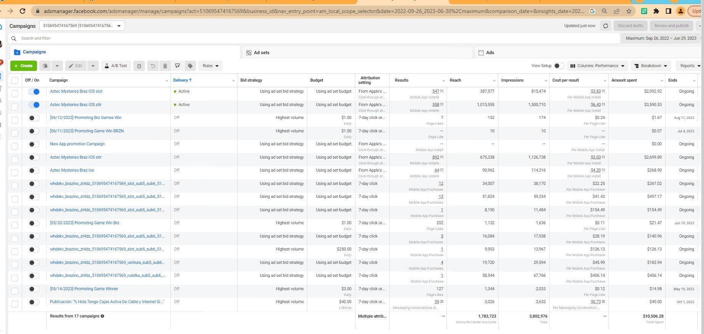Sort by the Delivery column header
Viewport: 704px width, 334px height.
182,80
